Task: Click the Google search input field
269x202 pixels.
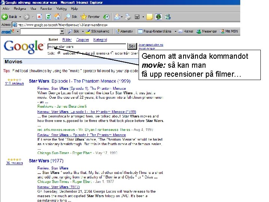Action: coord(87,46)
